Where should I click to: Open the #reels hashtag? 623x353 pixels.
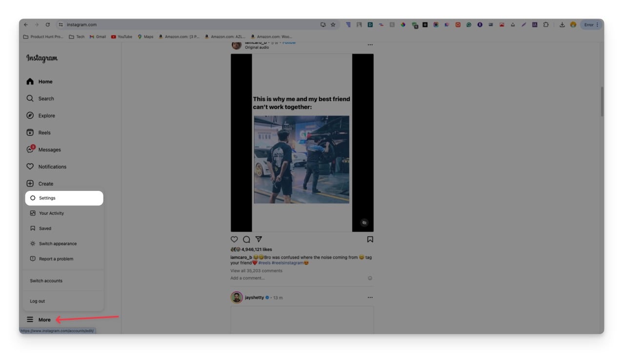coord(264,263)
